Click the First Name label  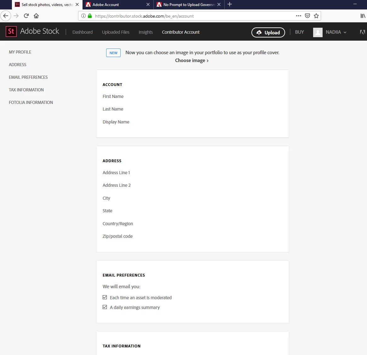coord(113,96)
